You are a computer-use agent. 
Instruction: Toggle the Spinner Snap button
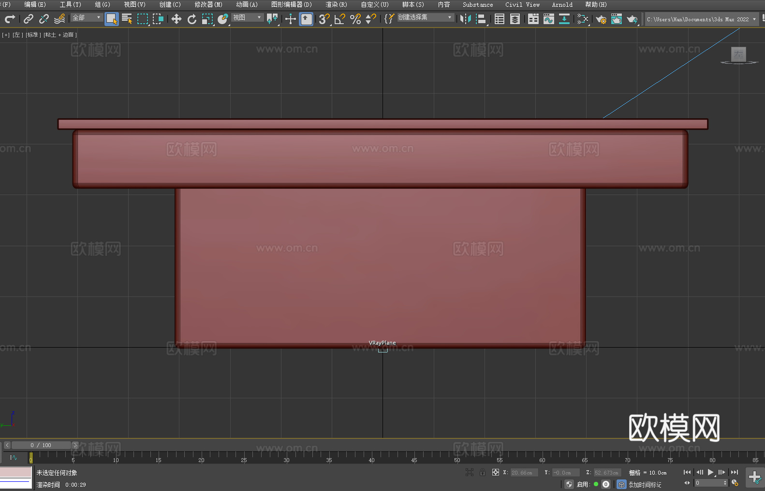[x=371, y=19]
